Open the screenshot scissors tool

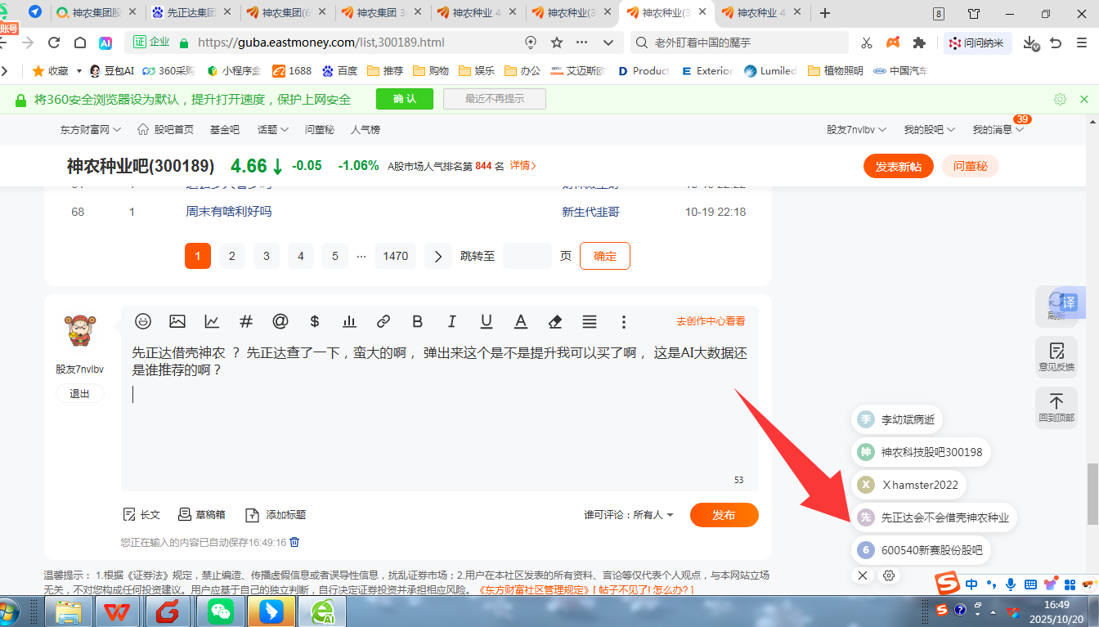coord(867,43)
